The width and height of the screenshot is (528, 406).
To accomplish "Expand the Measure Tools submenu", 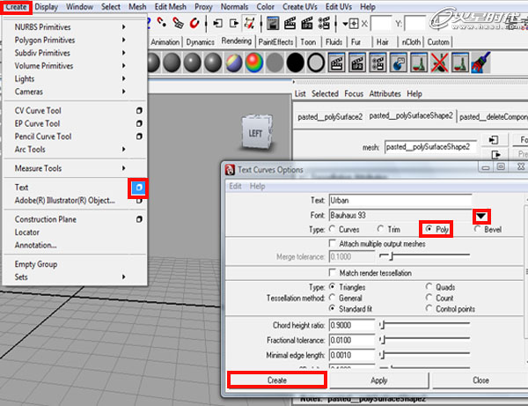I will (x=123, y=168).
